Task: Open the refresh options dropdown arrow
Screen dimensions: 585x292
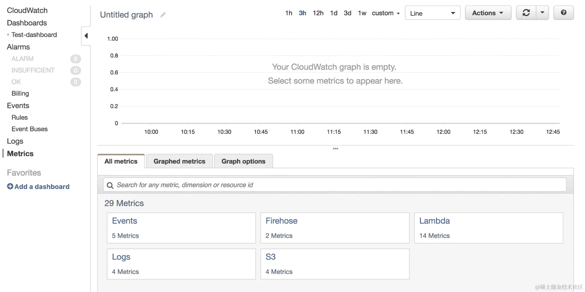Action: [542, 13]
